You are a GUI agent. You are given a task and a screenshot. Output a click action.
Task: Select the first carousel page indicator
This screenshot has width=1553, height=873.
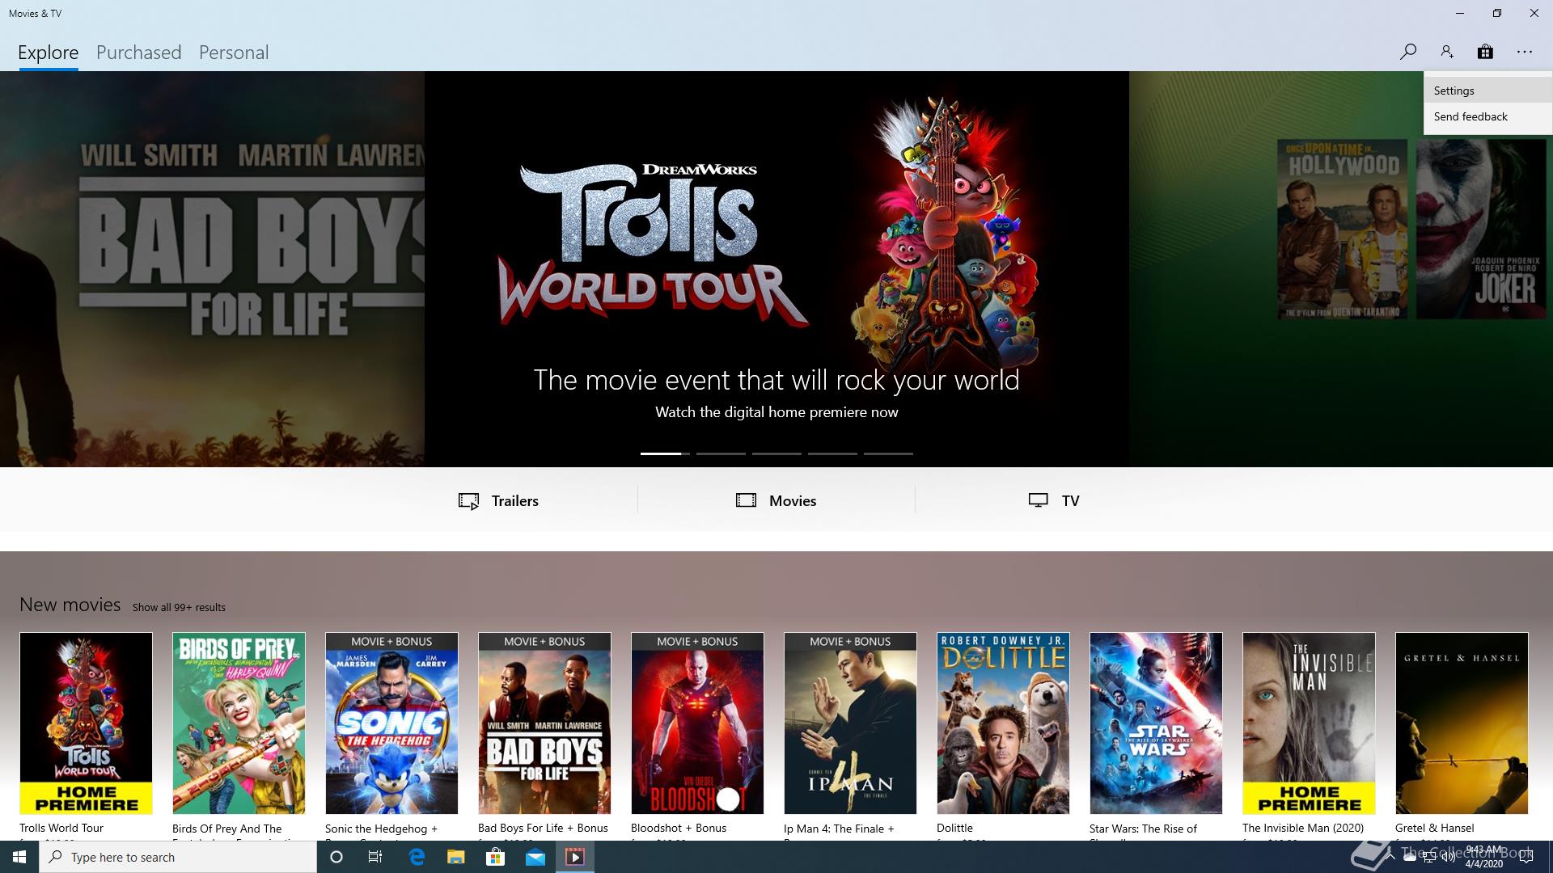click(665, 453)
